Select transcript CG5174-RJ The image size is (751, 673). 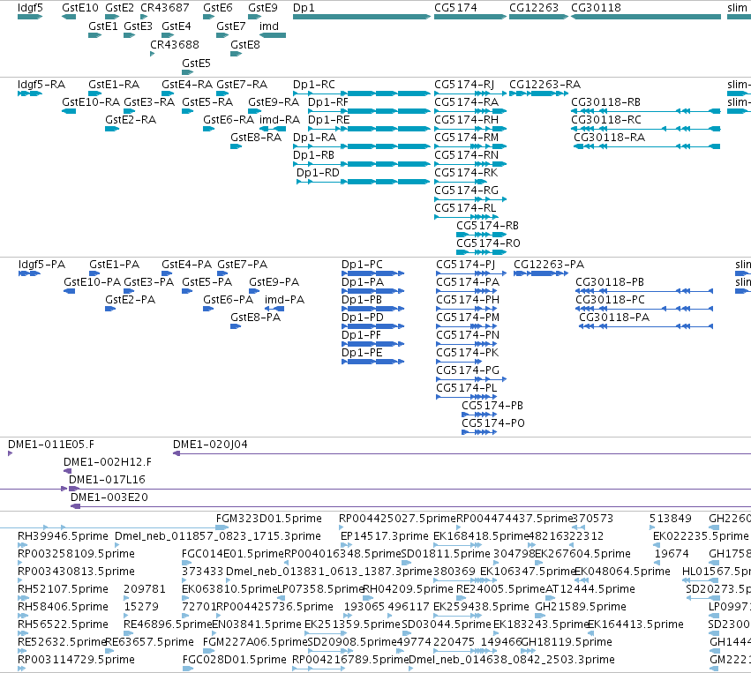tap(464, 85)
